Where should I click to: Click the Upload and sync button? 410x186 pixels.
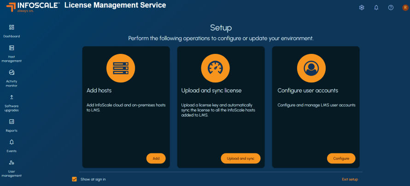240,158
